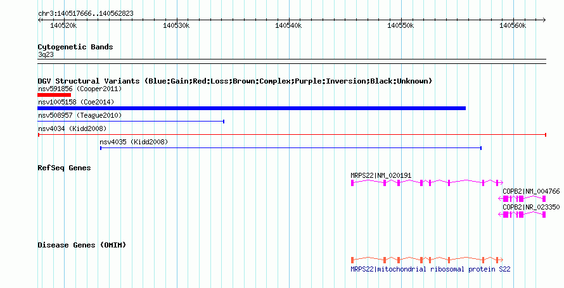Click the 140530k ruler tick label
Screen dimensions: 564x288
[176, 26]
